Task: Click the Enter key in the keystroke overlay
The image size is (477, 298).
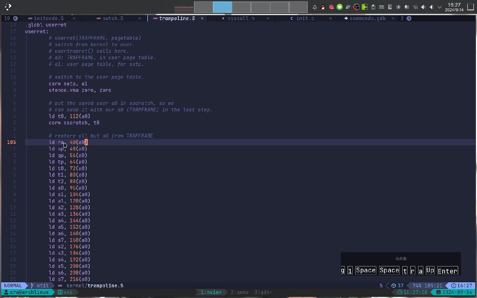Action: (x=448, y=271)
